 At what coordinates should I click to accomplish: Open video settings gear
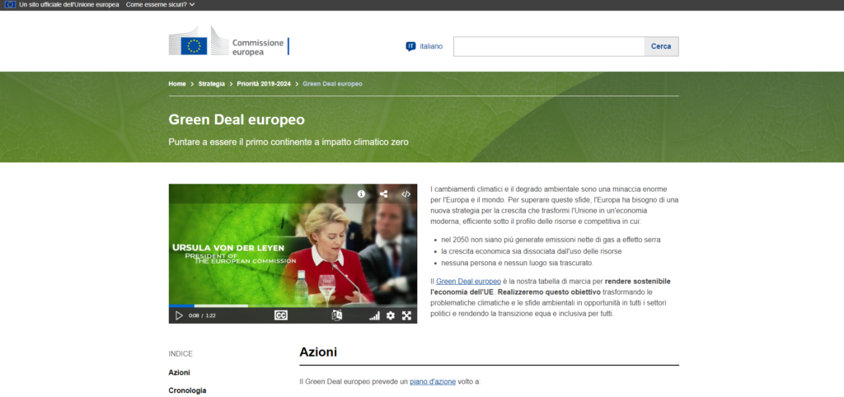(391, 315)
